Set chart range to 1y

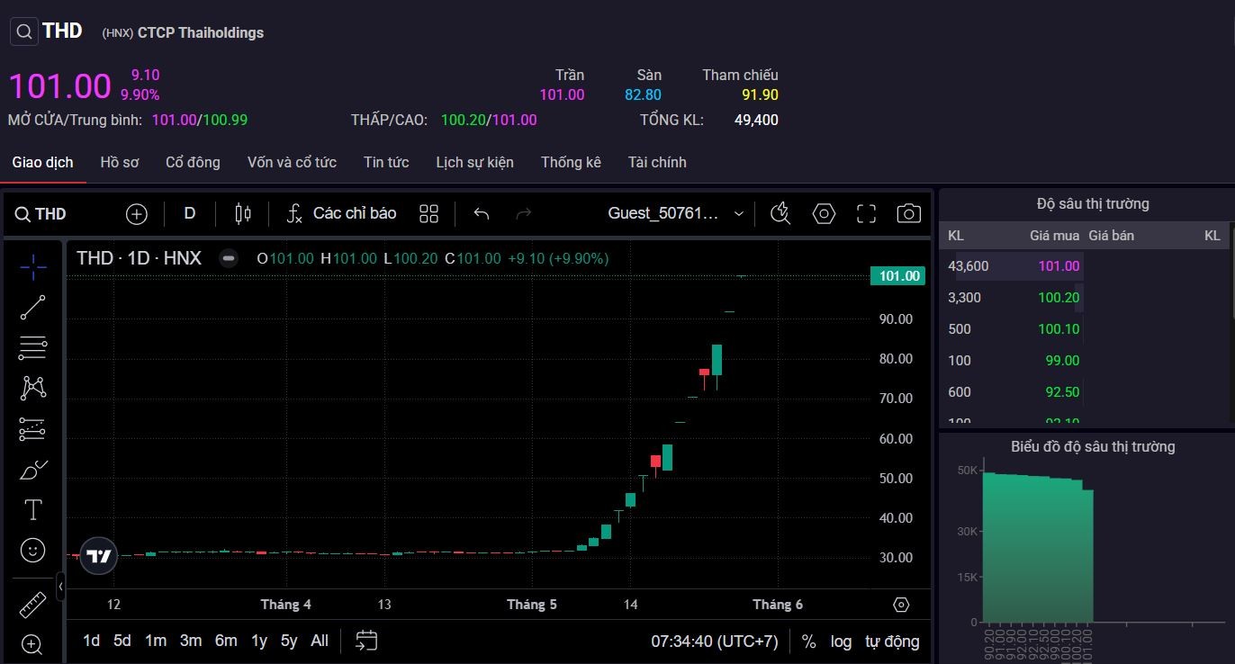click(259, 641)
